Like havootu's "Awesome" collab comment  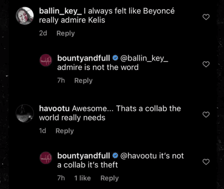(206, 115)
